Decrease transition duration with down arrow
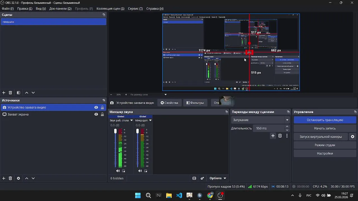The image size is (358, 201). coord(287,130)
